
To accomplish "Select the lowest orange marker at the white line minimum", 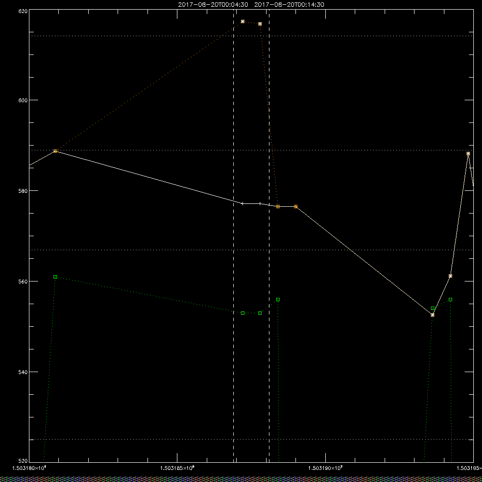I will pyautogui.click(x=432, y=315).
